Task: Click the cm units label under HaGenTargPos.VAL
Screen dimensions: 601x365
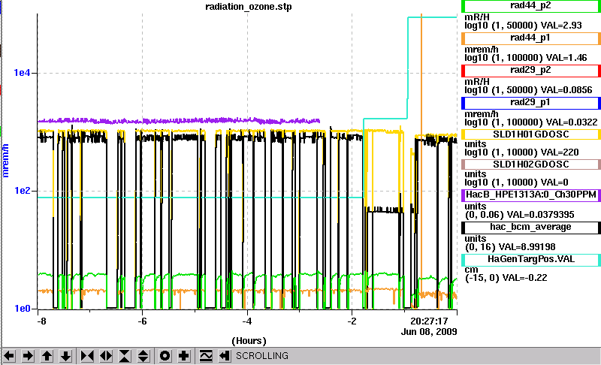Action: click(x=471, y=270)
